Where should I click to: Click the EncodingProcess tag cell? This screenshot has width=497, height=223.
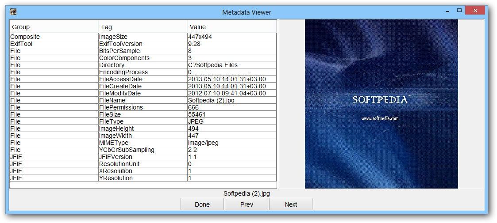pyautogui.click(x=143, y=72)
